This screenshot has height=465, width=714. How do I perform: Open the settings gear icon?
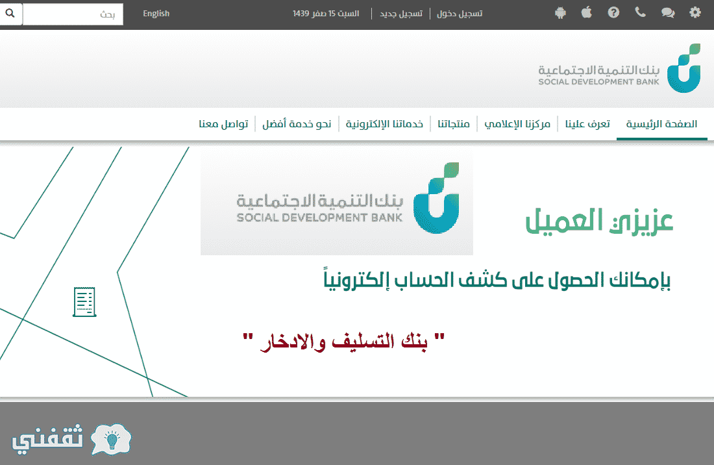[695, 13]
